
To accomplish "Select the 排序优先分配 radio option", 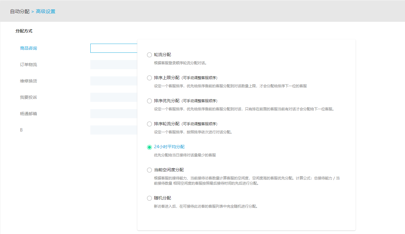I will 149,101.
